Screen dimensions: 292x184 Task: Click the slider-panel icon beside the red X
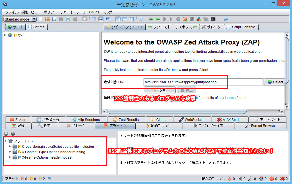pyautogui.click(x=192, y=19)
